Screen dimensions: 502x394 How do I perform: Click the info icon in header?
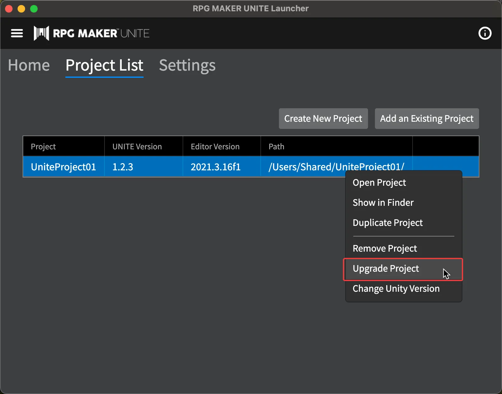coord(485,33)
